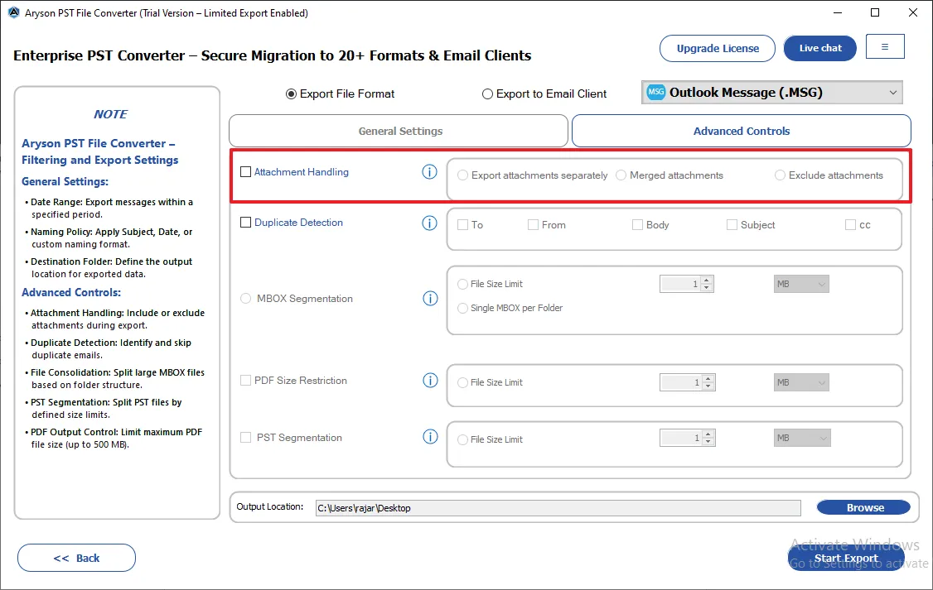Click PST file size value field
933x590 pixels.
681,439
